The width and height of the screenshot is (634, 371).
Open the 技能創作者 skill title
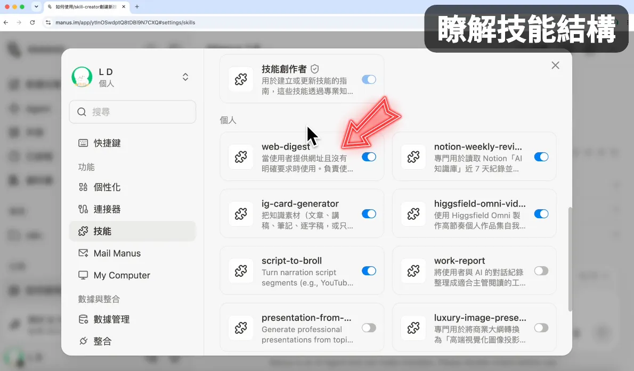[x=284, y=69]
